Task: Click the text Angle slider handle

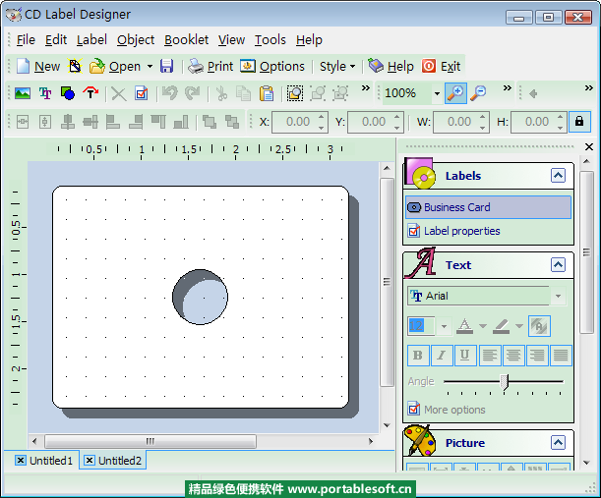Action: pos(505,381)
